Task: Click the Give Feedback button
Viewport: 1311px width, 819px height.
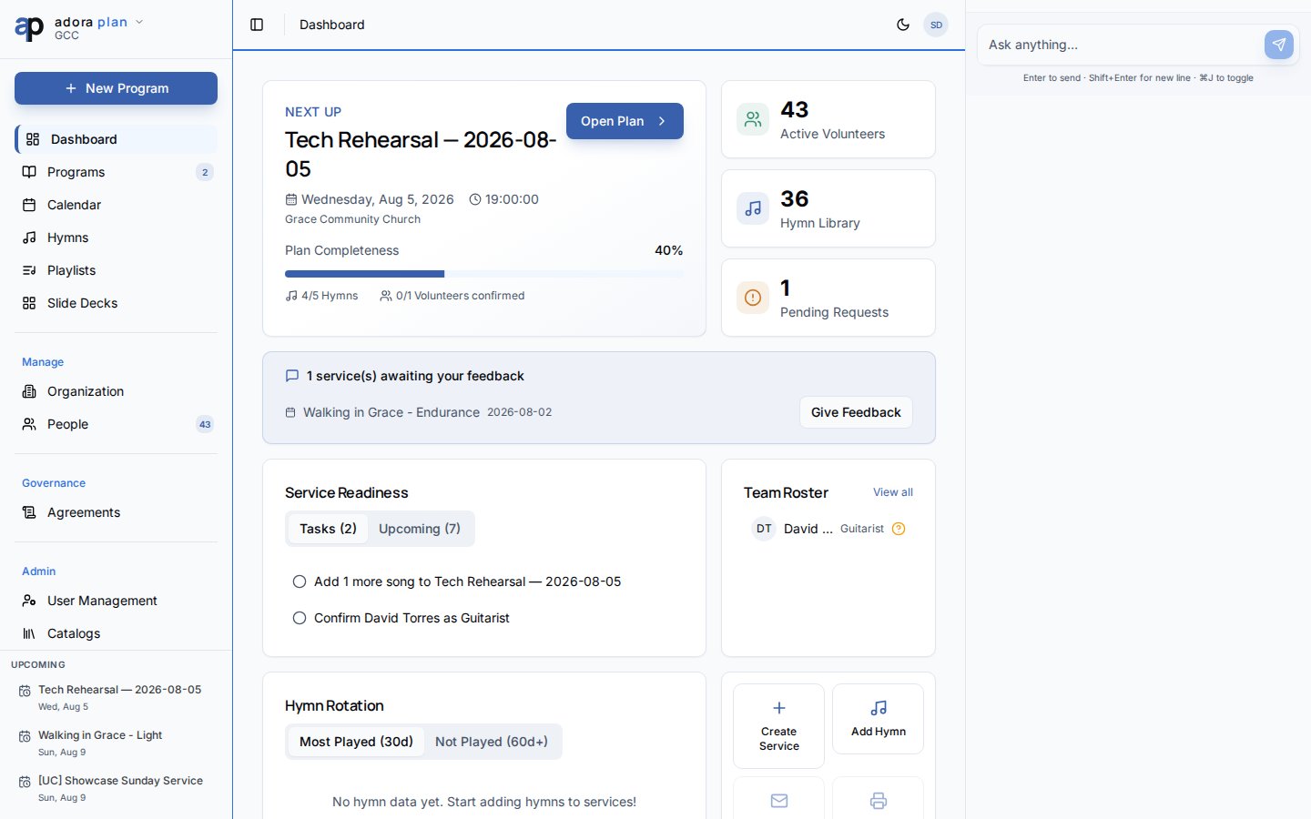Action: click(x=856, y=412)
